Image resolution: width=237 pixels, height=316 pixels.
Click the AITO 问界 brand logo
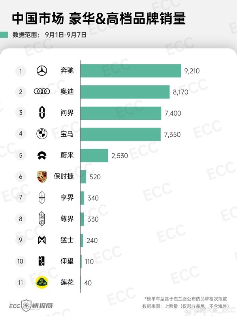tap(42, 113)
